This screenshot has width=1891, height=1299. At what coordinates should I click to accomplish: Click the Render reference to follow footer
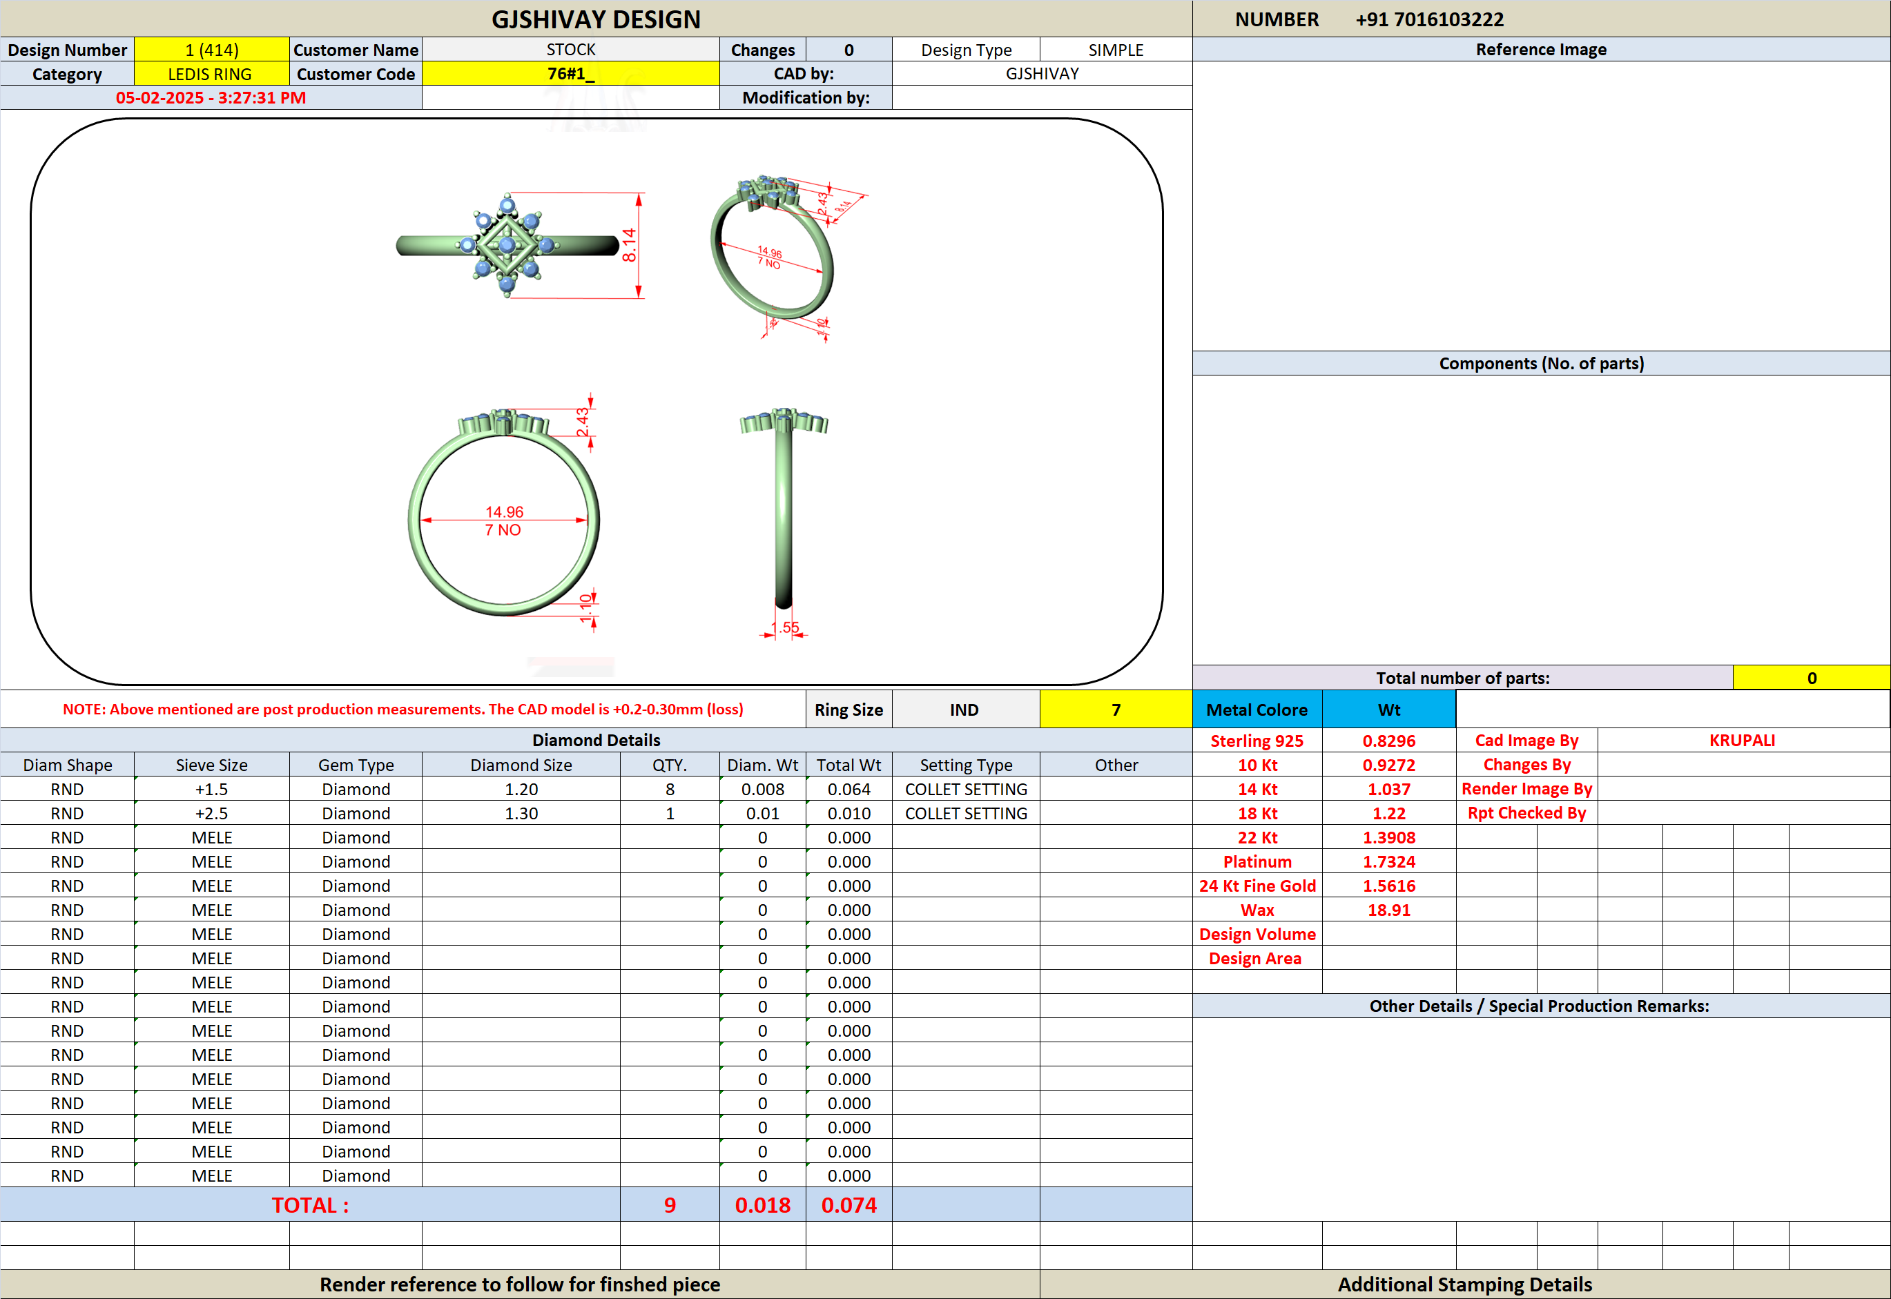point(519,1285)
